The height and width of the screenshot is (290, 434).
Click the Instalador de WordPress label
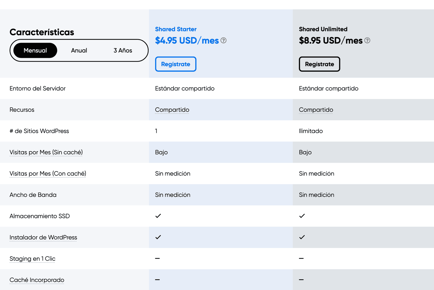coord(43,237)
